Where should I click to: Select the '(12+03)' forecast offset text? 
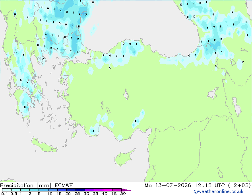click(x=239, y=185)
